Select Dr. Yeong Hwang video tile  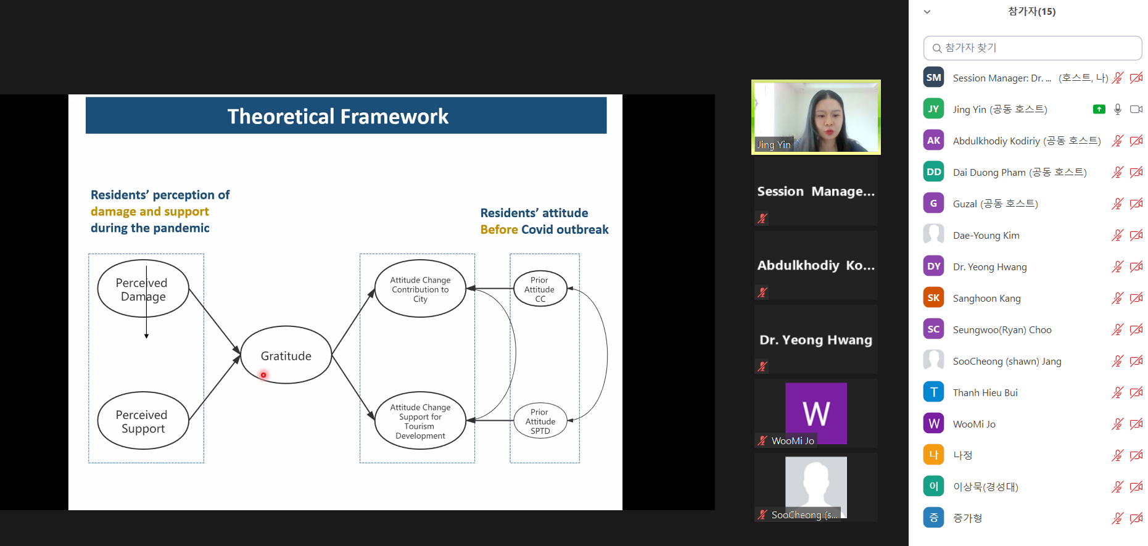click(816, 339)
